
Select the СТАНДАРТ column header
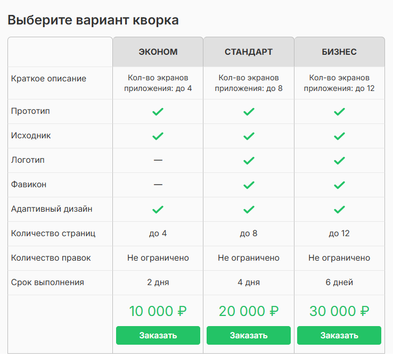pos(249,52)
